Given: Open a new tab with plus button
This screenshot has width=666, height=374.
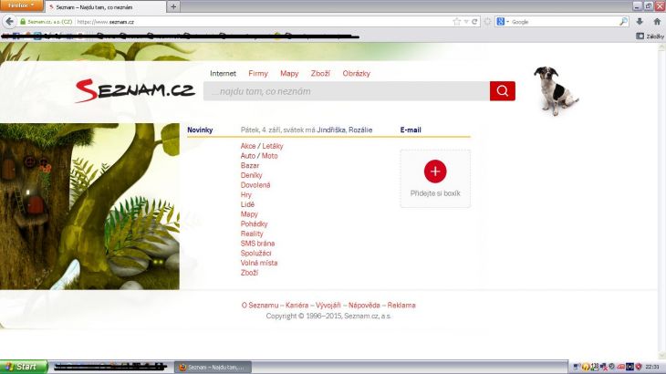Looking at the screenshot, I should tap(173, 6).
